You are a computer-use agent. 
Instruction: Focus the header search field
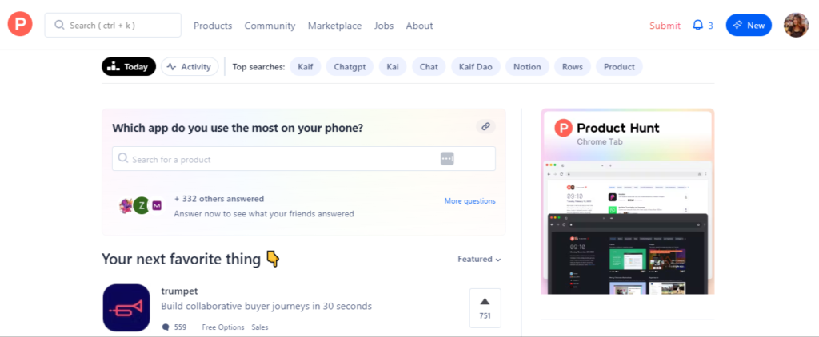(113, 25)
